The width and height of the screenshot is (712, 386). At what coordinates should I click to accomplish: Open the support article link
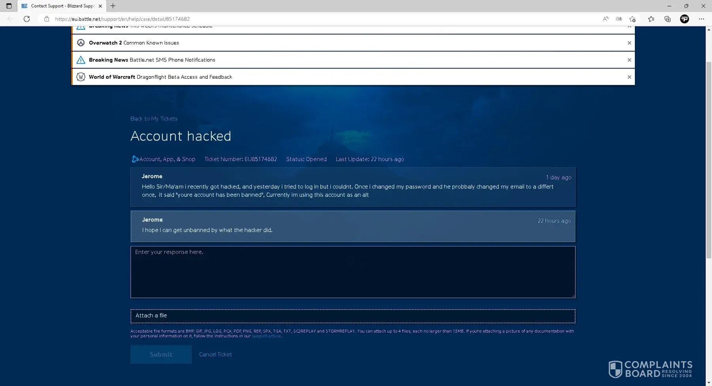[x=266, y=336]
